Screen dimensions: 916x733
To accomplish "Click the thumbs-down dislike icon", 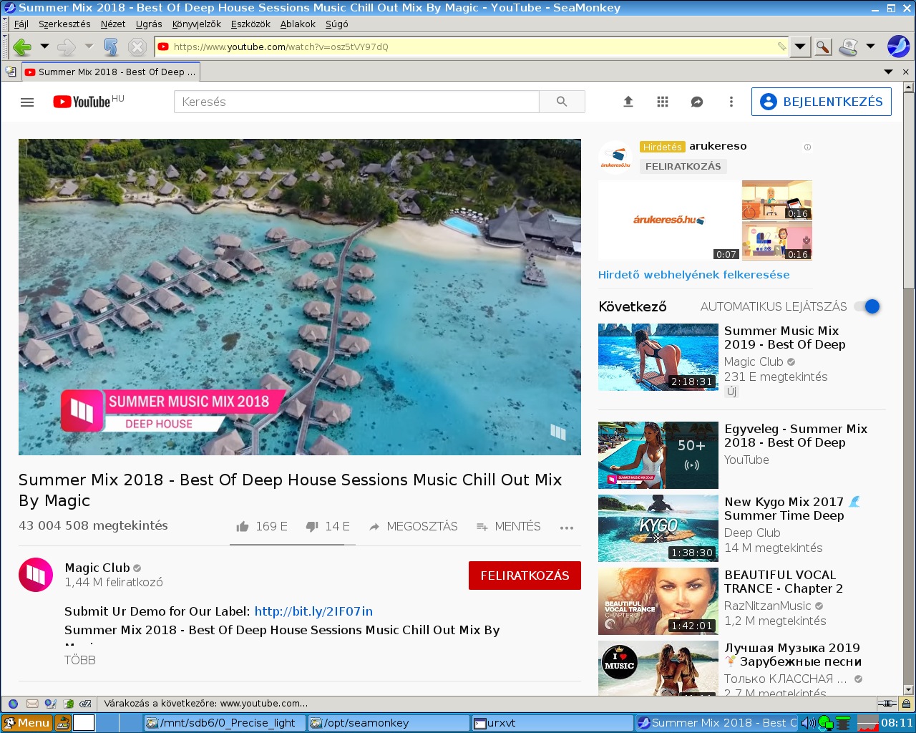I will pos(312,527).
